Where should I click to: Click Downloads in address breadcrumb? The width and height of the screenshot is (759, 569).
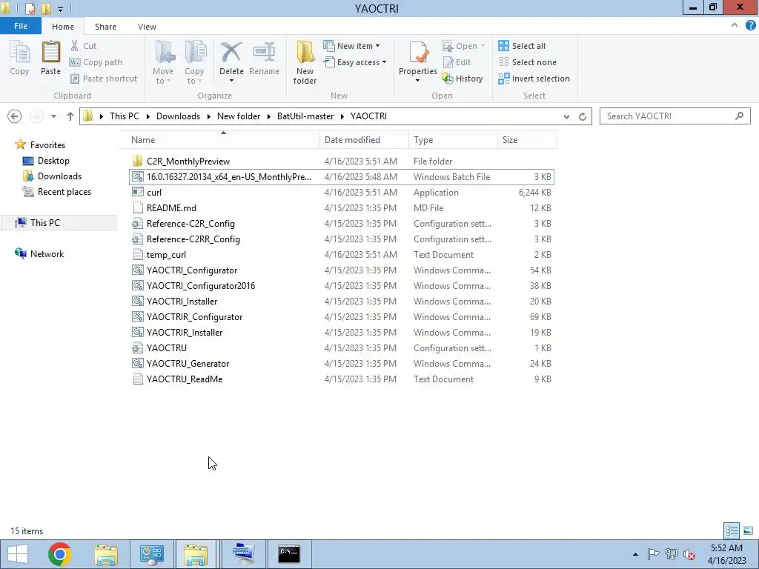tap(178, 116)
